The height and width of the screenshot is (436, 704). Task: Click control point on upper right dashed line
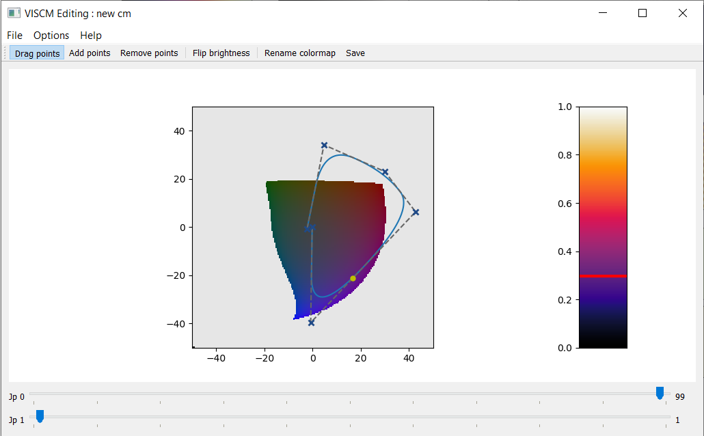(385, 172)
